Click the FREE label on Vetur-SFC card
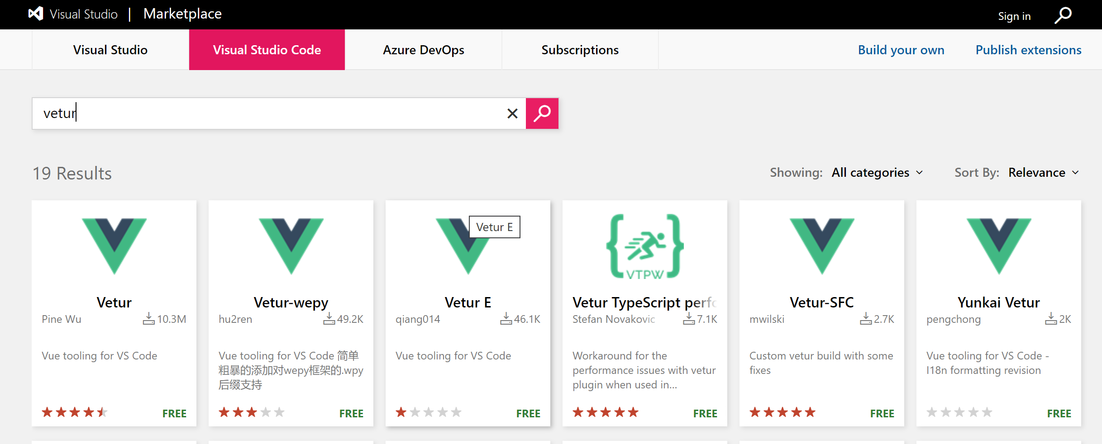This screenshot has height=444, width=1102. click(x=882, y=413)
